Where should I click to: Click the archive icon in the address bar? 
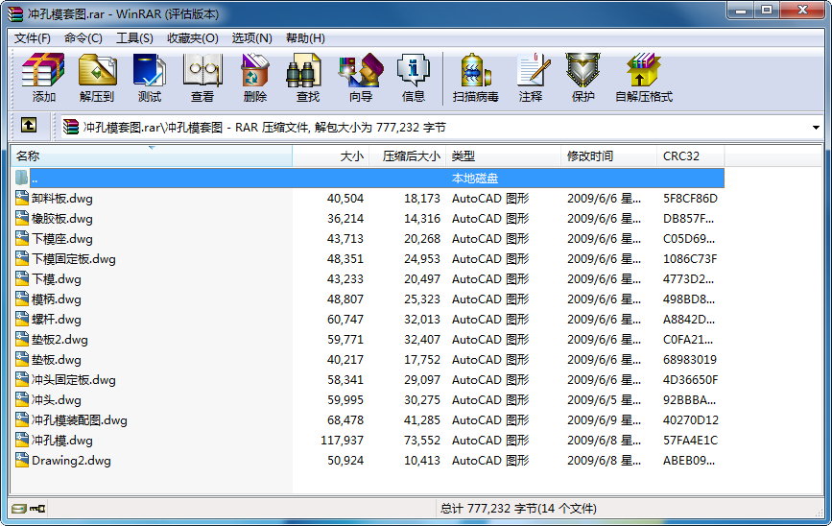click(71, 127)
